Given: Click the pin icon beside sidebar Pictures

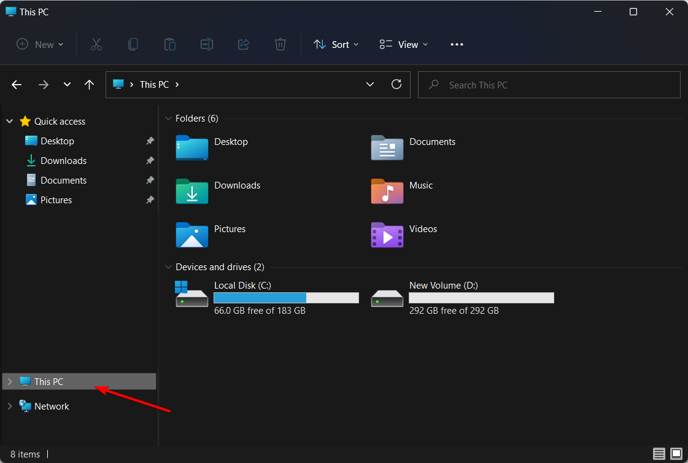Looking at the screenshot, I should [150, 200].
